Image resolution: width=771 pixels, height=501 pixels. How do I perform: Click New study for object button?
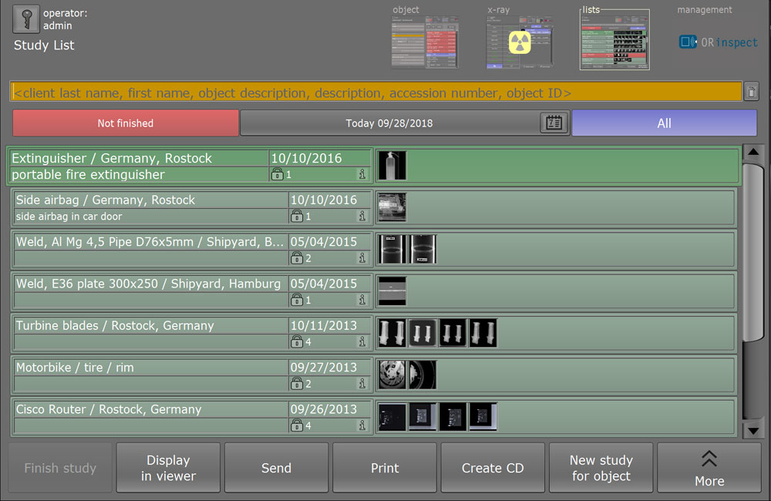(601, 468)
